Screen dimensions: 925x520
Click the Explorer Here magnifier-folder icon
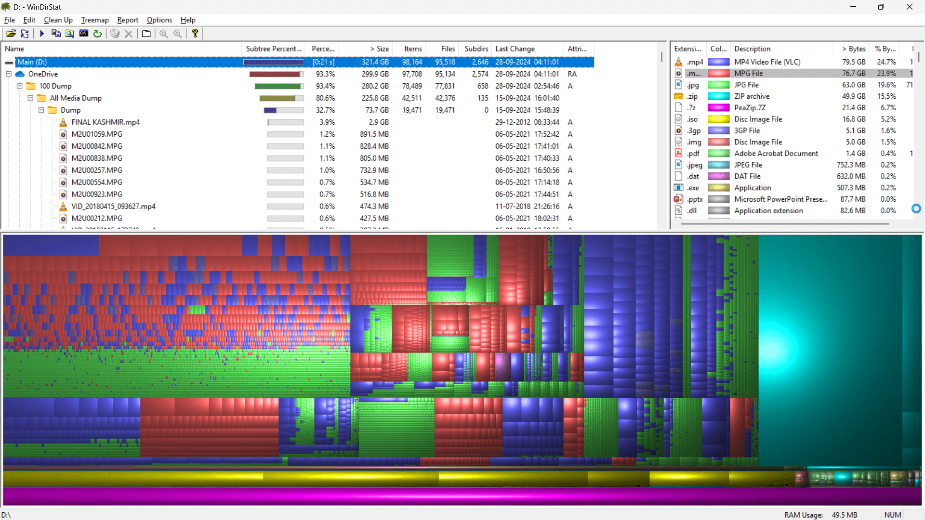tap(70, 33)
